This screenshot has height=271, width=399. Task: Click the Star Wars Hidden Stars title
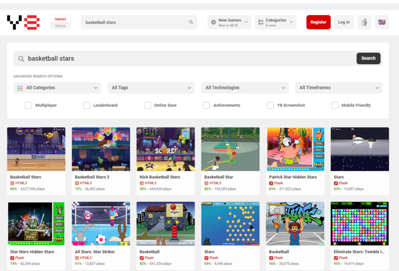[x=32, y=252]
